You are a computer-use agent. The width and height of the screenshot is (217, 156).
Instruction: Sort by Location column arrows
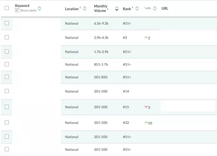pos(85,9)
